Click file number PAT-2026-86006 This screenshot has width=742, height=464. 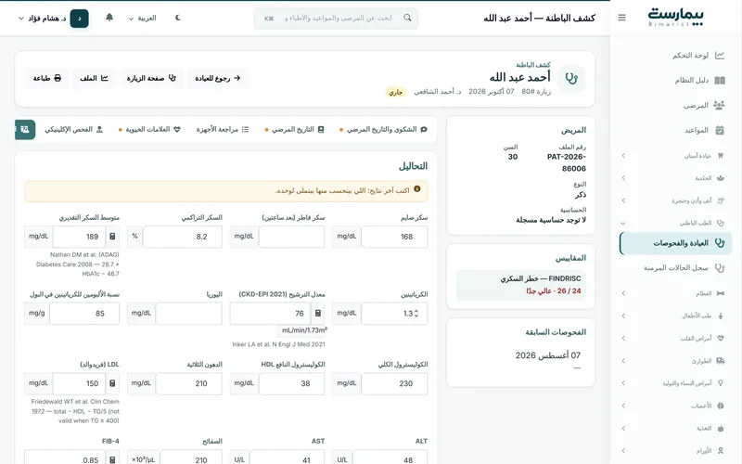pos(567,162)
